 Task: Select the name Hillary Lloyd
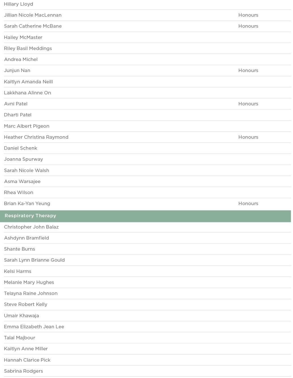18,4
